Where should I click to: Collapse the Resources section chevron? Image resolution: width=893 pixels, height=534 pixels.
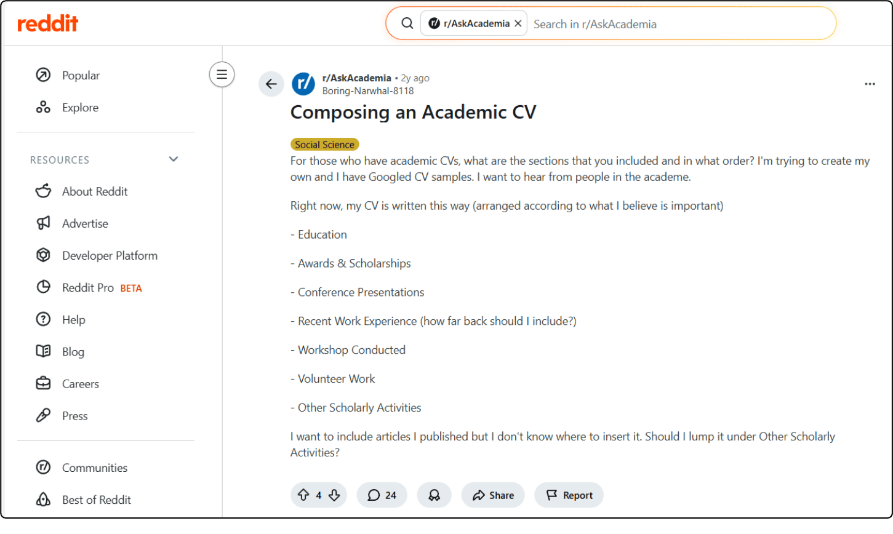coord(174,159)
